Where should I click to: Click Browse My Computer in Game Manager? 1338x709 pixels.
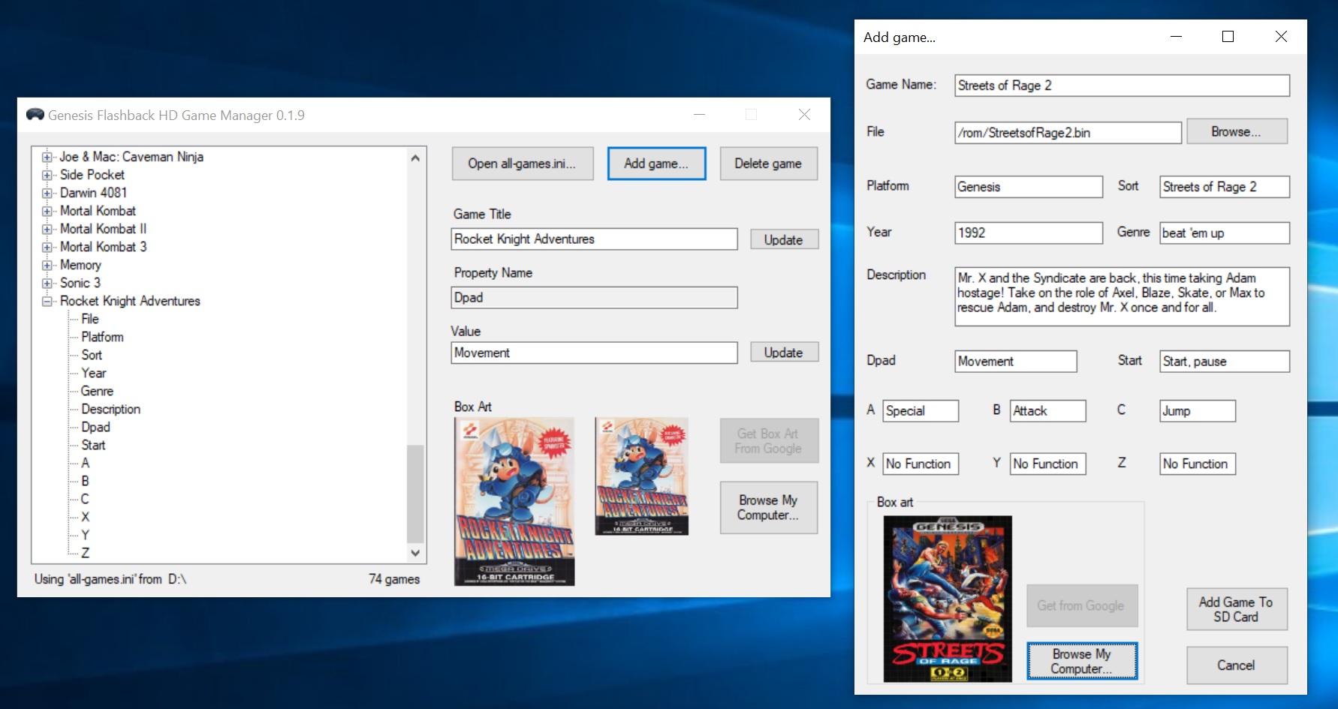(x=768, y=507)
